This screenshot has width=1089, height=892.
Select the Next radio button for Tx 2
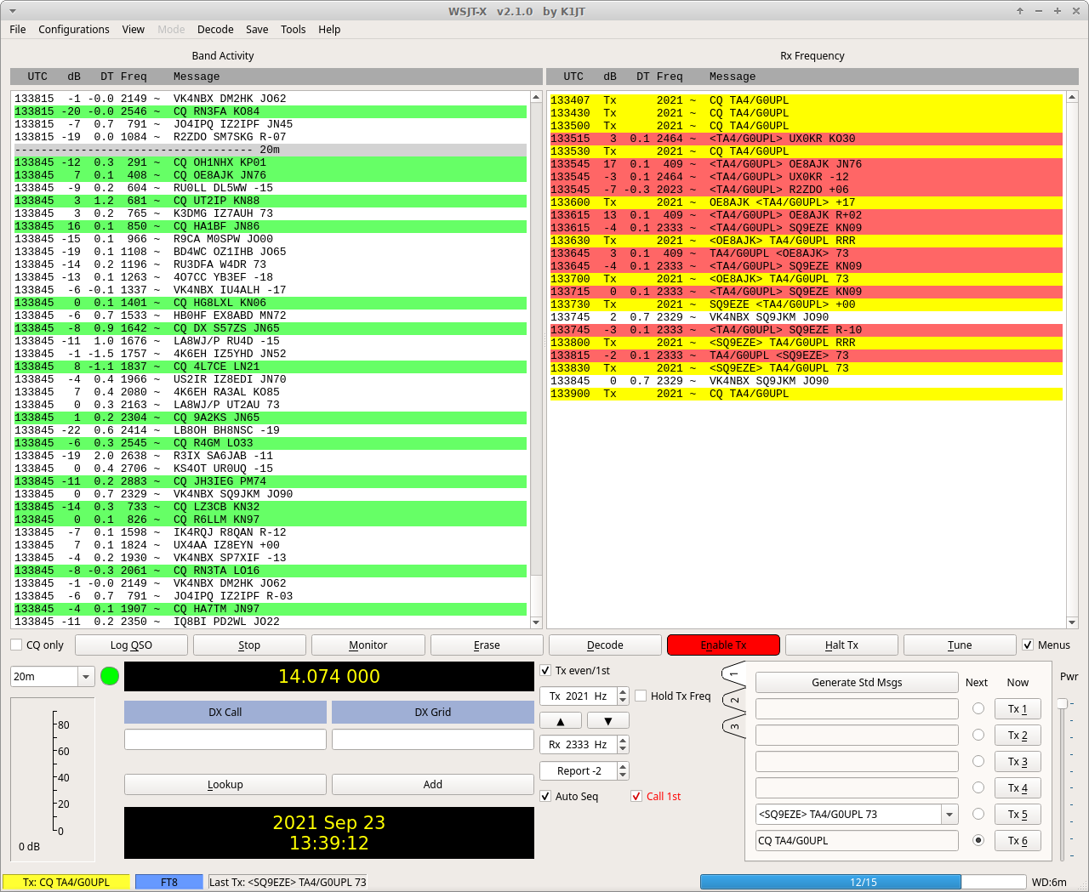(x=978, y=735)
